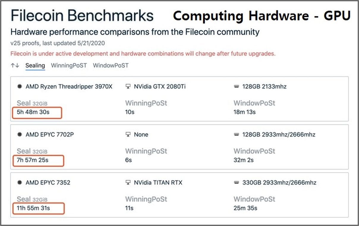Switch to the WinningPoST tab

click(69, 65)
